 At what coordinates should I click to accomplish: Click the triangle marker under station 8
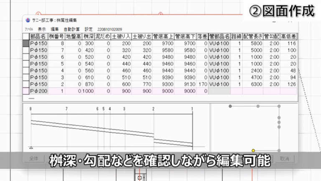(x=31, y=147)
